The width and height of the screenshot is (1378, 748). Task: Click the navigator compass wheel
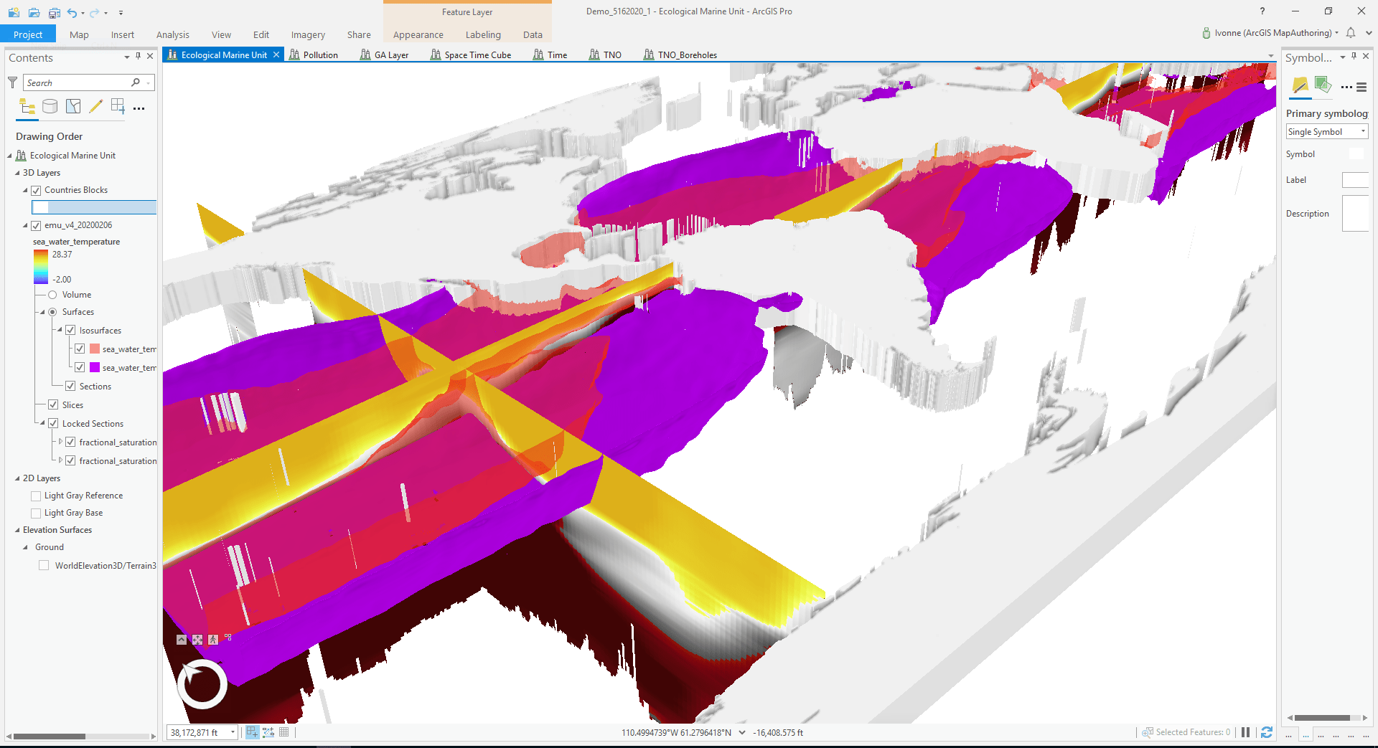point(202,683)
